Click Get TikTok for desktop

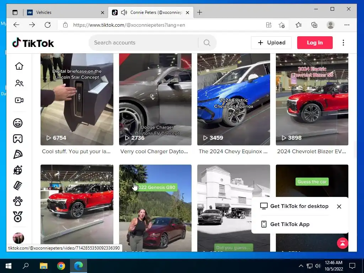click(294, 206)
